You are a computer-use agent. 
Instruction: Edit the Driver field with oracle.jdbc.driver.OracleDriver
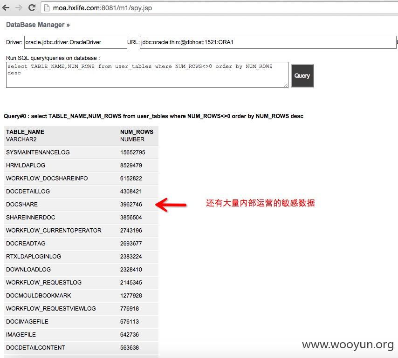point(75,42)
